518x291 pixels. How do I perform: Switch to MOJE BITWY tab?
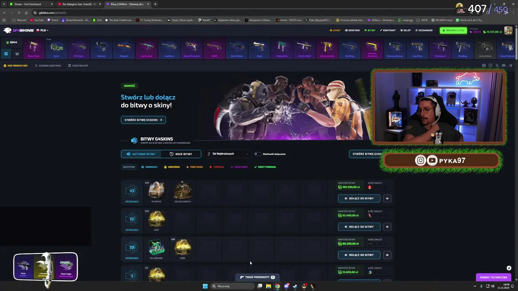click(x=181, y=154)
